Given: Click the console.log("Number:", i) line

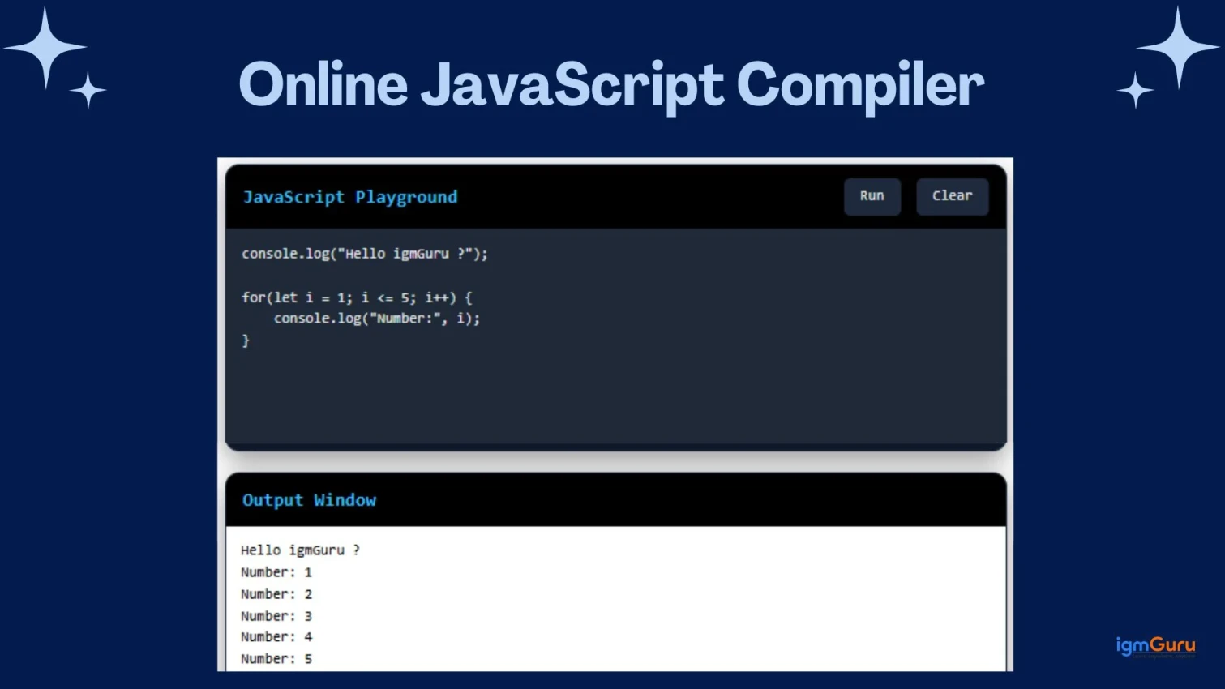Looking at the screenshot, I should pos(377,319).
